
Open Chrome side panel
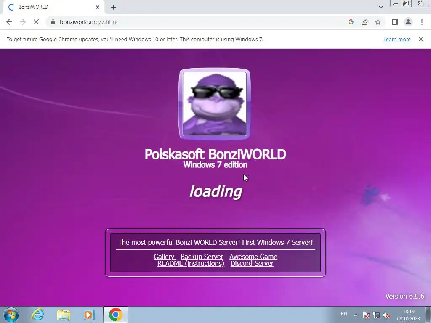[395, 22]
